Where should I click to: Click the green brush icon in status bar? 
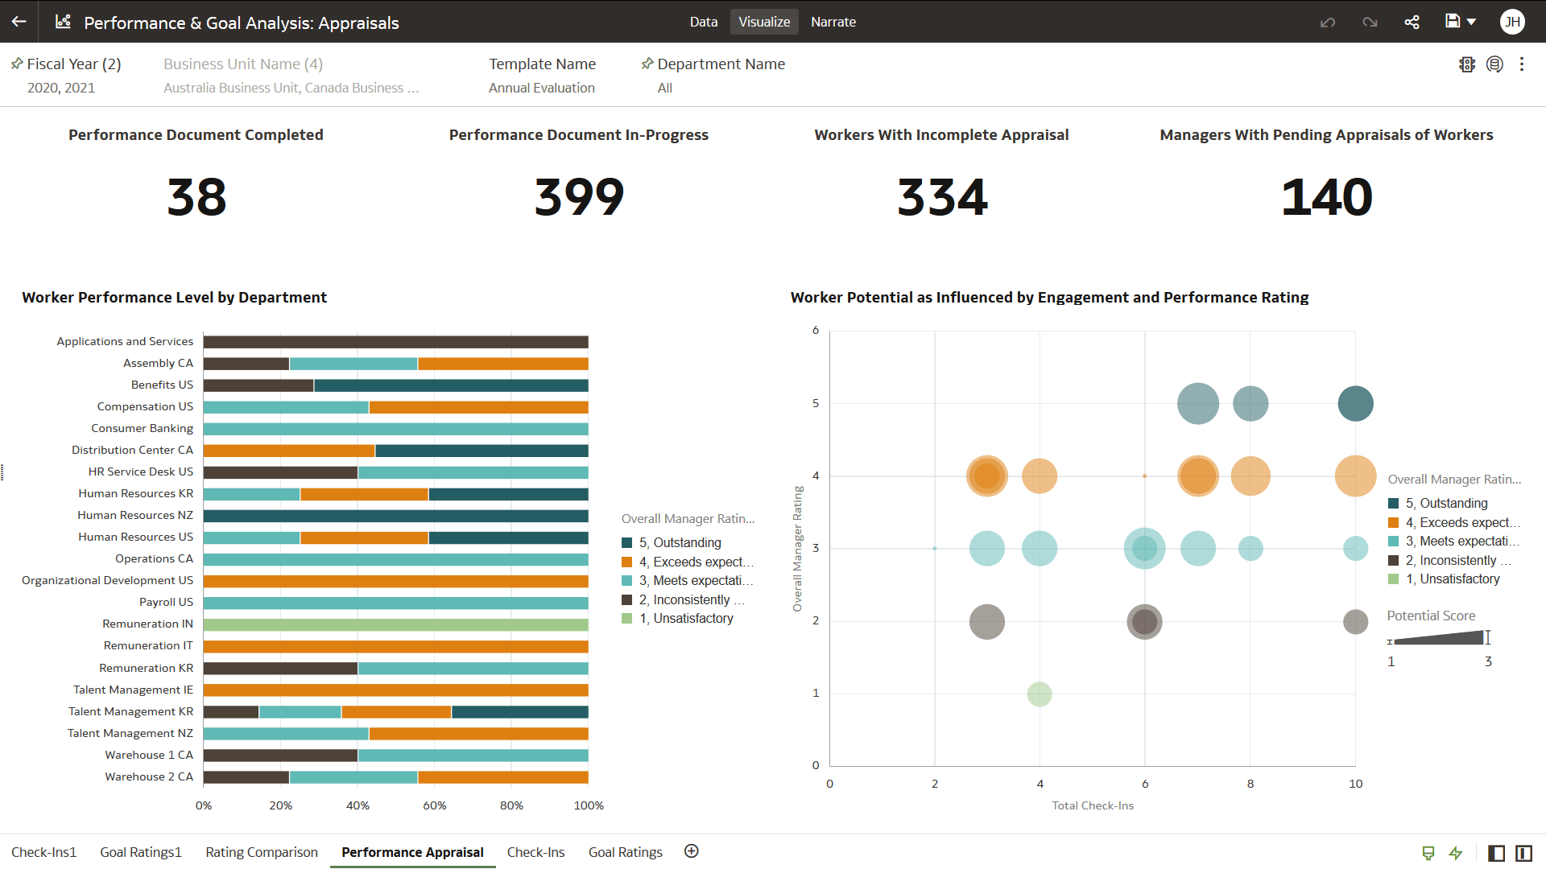click(1428, 853)
